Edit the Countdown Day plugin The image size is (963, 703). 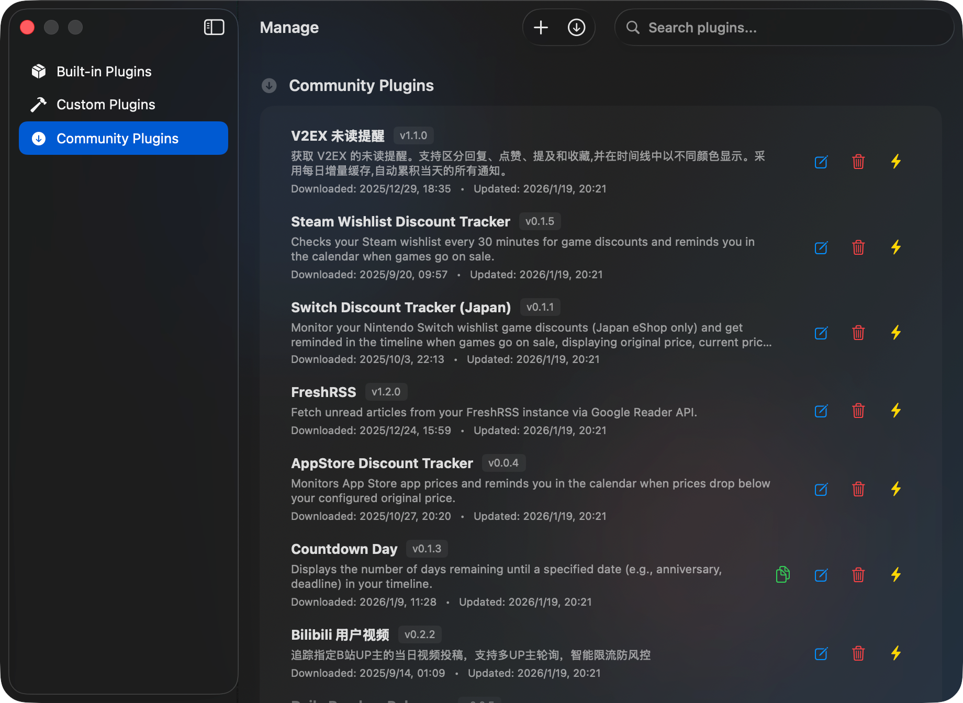click(821, 575)
